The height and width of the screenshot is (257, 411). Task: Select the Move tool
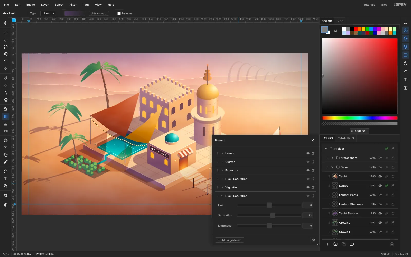point(5,23)
